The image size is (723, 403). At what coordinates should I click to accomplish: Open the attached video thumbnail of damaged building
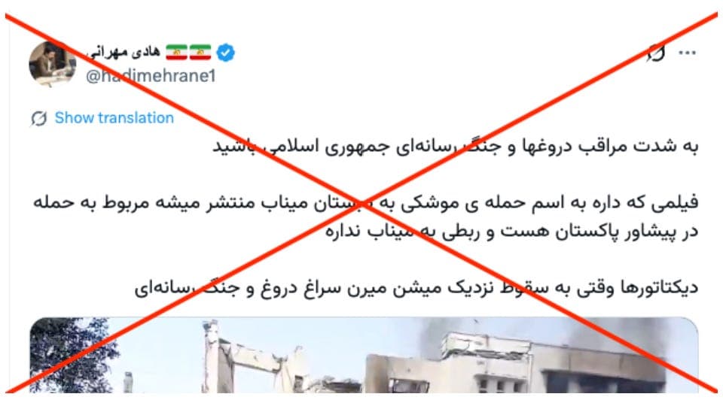pos(365,355)
